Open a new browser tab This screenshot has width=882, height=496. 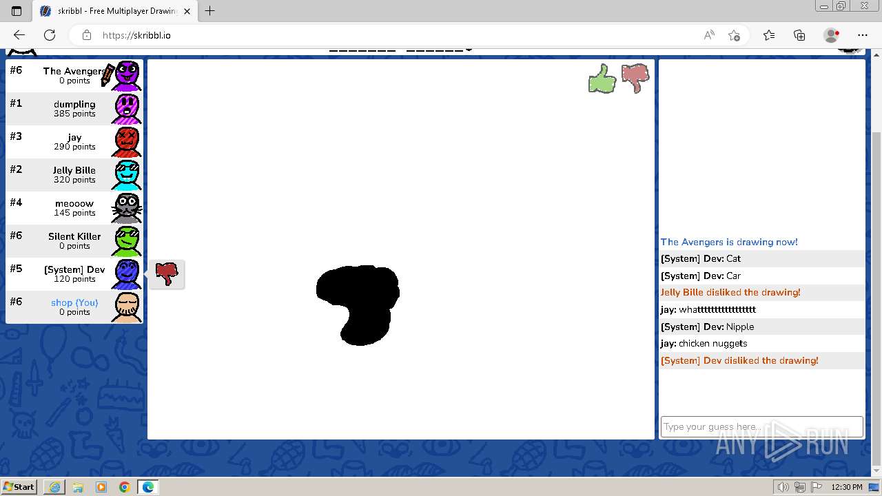210,11
